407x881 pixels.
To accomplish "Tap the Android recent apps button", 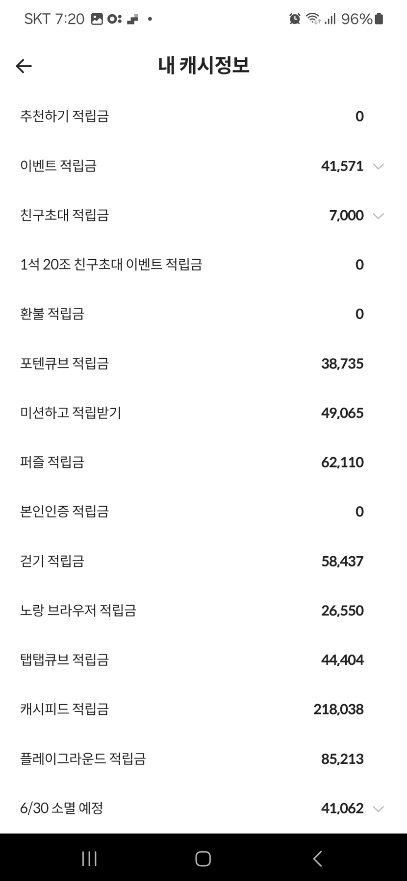I will (x=89, y=858).
